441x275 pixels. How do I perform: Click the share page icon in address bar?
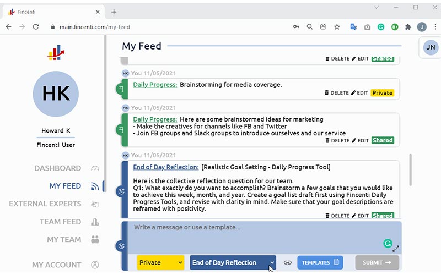(x=323, y=27)
